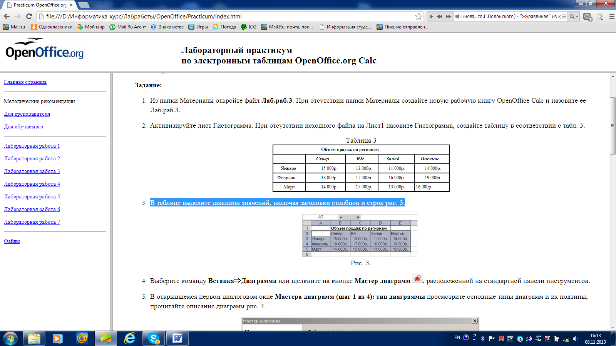Open Microsoft Word from the taskbar

coord(177,338)
